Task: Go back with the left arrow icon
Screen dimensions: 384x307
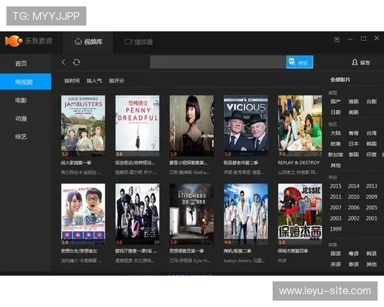Action: [x=63, y=62]
